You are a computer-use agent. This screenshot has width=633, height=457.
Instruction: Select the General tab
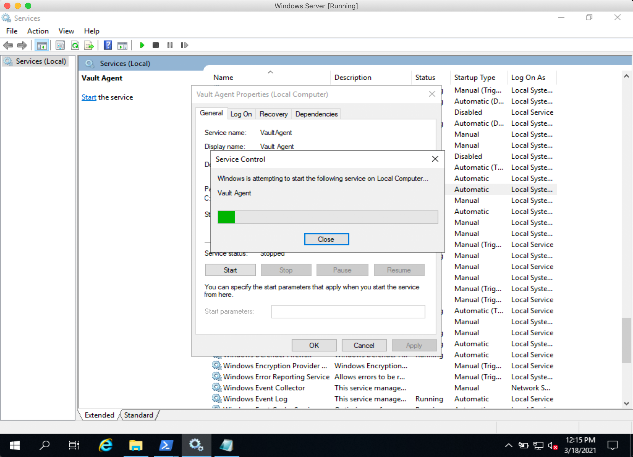click(x=211, y=113)
